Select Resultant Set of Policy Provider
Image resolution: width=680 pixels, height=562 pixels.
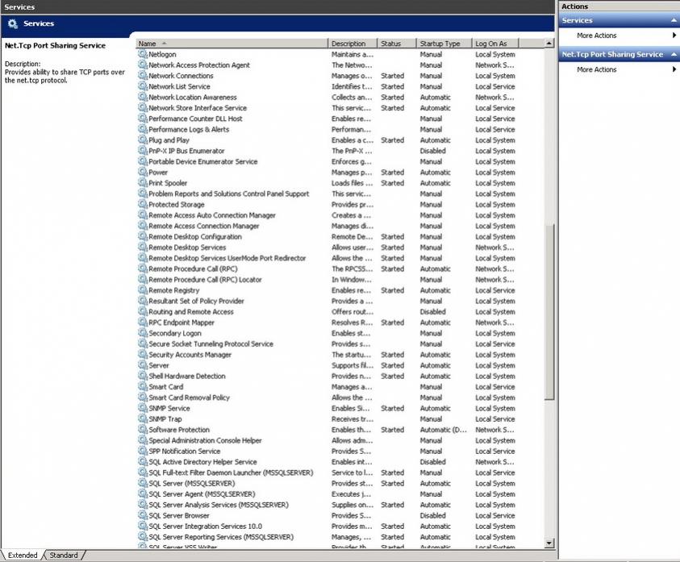(x=326, y=301)
